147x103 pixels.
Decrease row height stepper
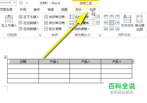(x=93, y=18)
